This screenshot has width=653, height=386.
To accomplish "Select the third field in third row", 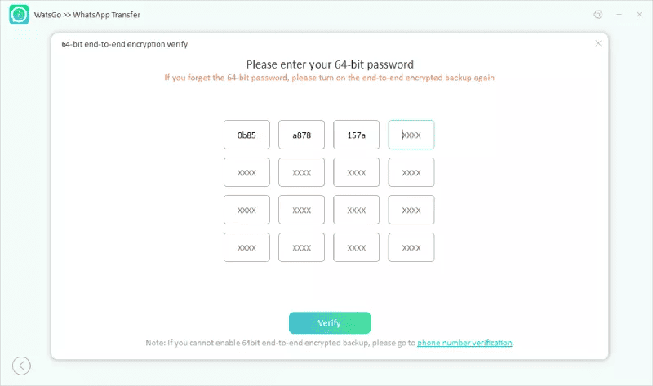I will tap(356, 210).
